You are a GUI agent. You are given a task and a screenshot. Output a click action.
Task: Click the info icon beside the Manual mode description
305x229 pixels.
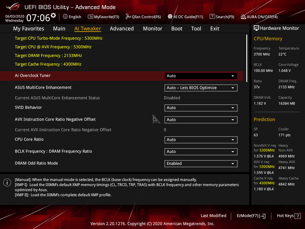pos(7,182)
